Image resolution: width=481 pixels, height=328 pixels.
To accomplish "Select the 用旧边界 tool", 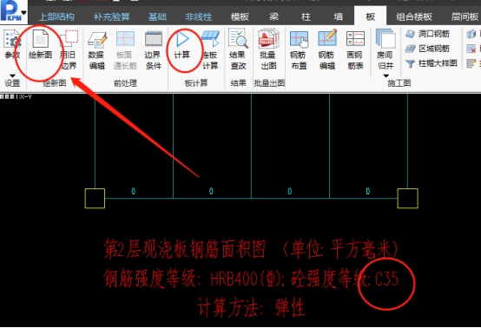I will [69, 49].
